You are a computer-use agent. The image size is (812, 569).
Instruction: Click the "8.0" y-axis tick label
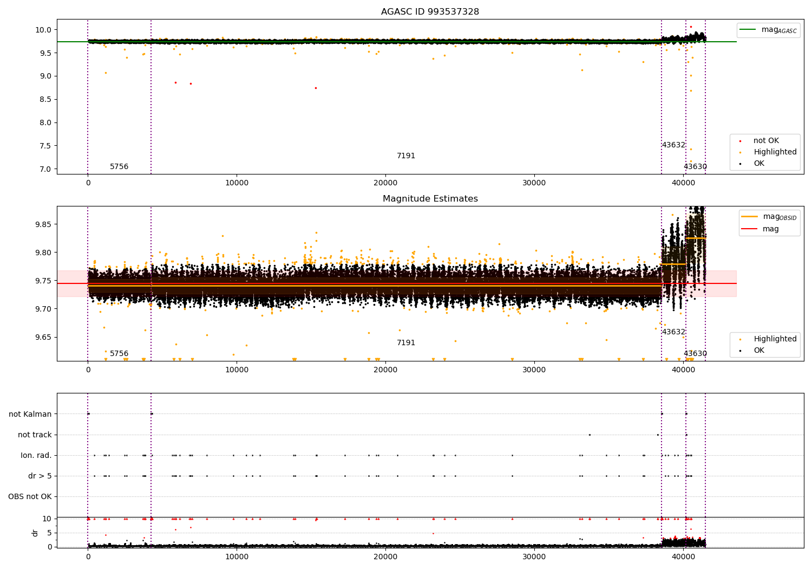[46, 122]
